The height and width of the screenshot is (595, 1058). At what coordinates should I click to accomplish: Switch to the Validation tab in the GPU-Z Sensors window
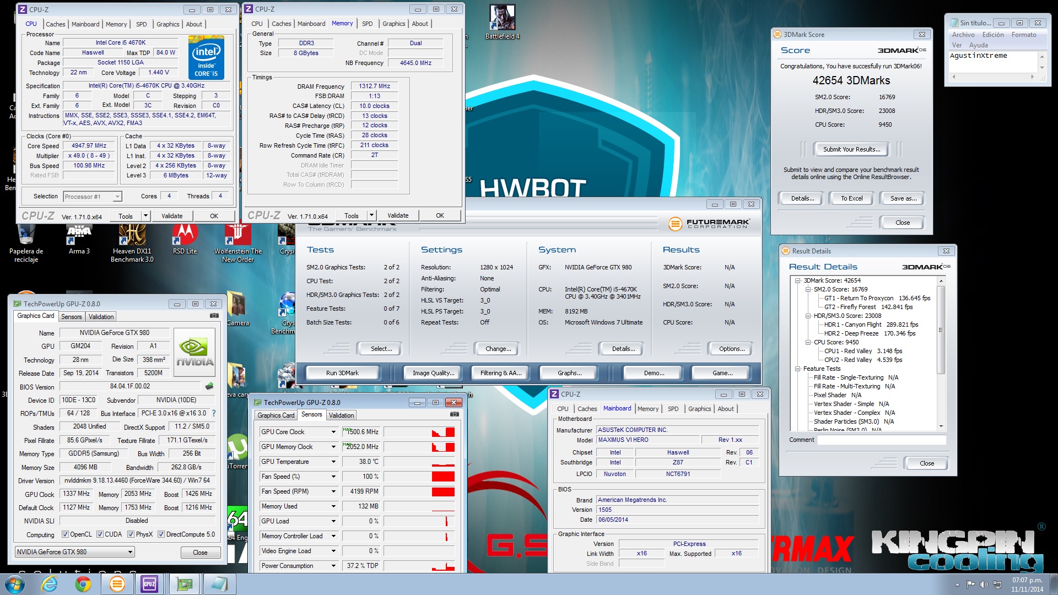click(x=342, y=415)
